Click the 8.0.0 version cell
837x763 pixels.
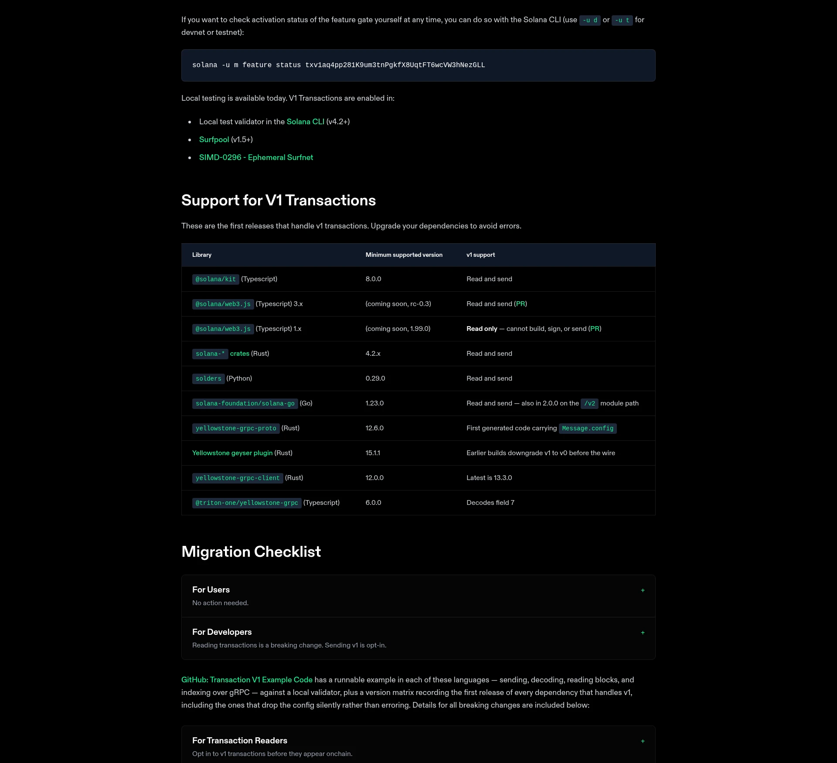[373, 279]
